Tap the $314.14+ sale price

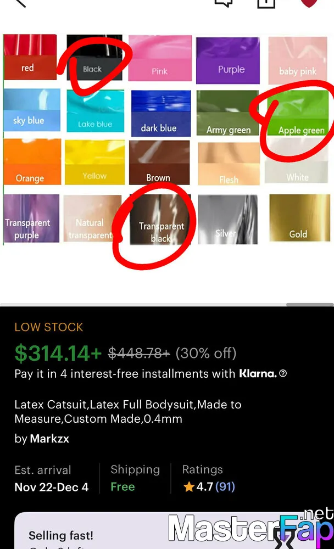[58, 353]
